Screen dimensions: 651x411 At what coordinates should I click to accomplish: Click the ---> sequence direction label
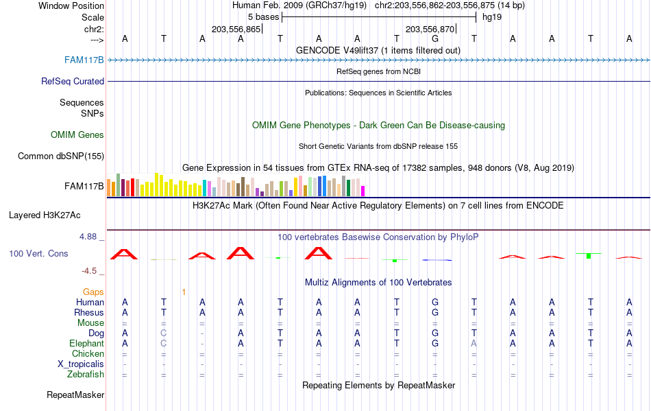pos(97,40)
